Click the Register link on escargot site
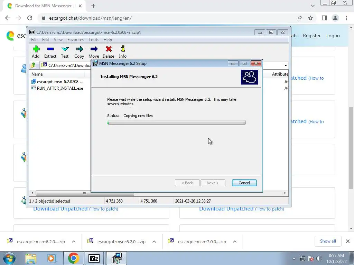354x265 pixels. pos(312,36)
